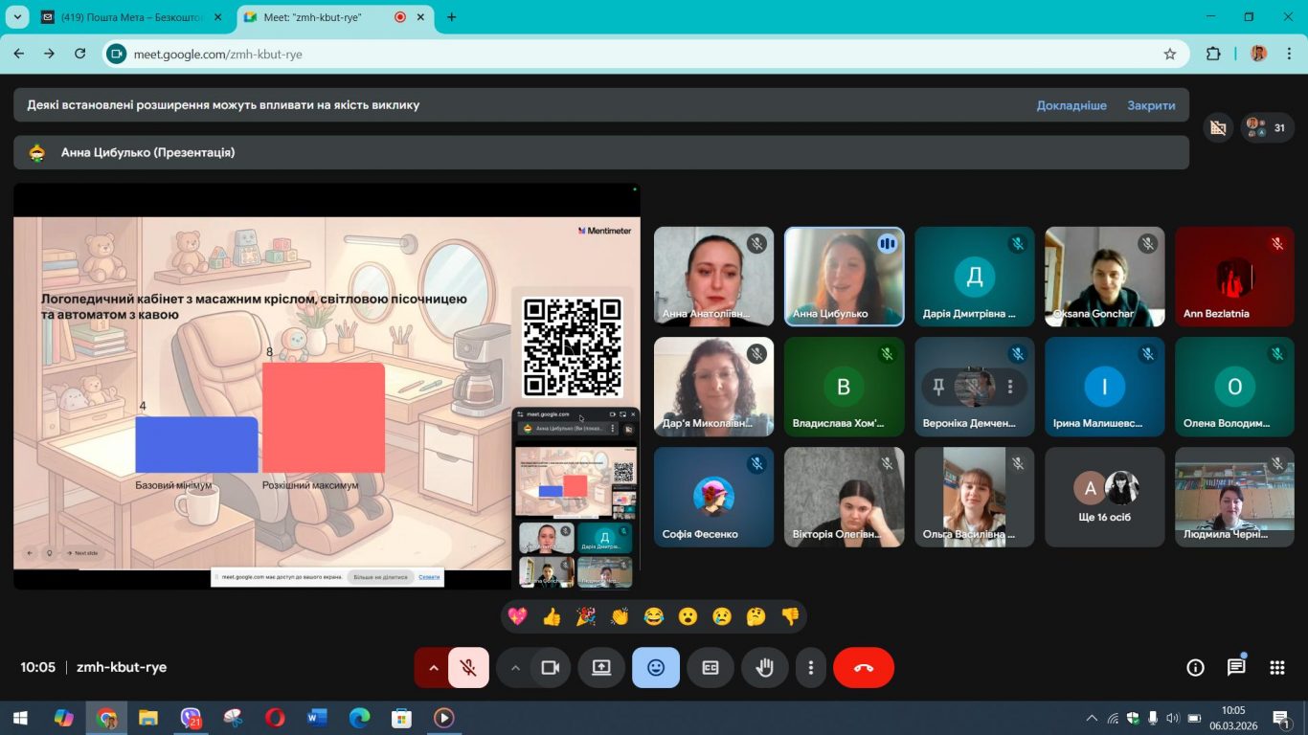The width and height of the screenshot is (1308, 735).
Task: Open the activities grid icon
Action: click(x=1276, y=668)
